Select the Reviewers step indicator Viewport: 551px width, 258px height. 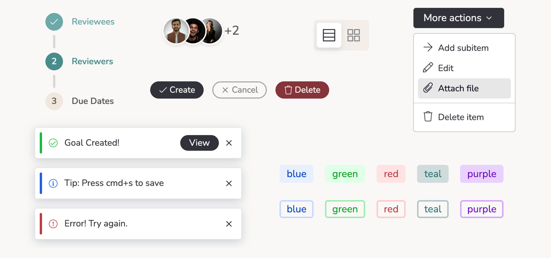tap(54, 61)
